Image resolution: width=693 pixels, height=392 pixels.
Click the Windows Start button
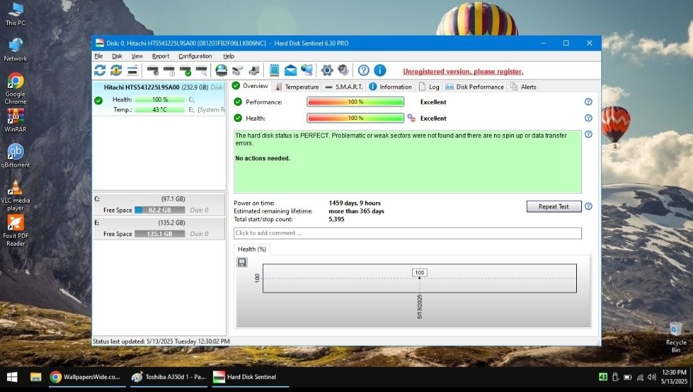coord(12,377)
